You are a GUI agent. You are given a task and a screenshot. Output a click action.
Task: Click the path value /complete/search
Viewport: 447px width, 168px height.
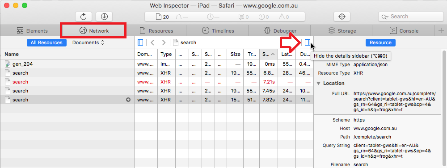[x=372, y=137]
